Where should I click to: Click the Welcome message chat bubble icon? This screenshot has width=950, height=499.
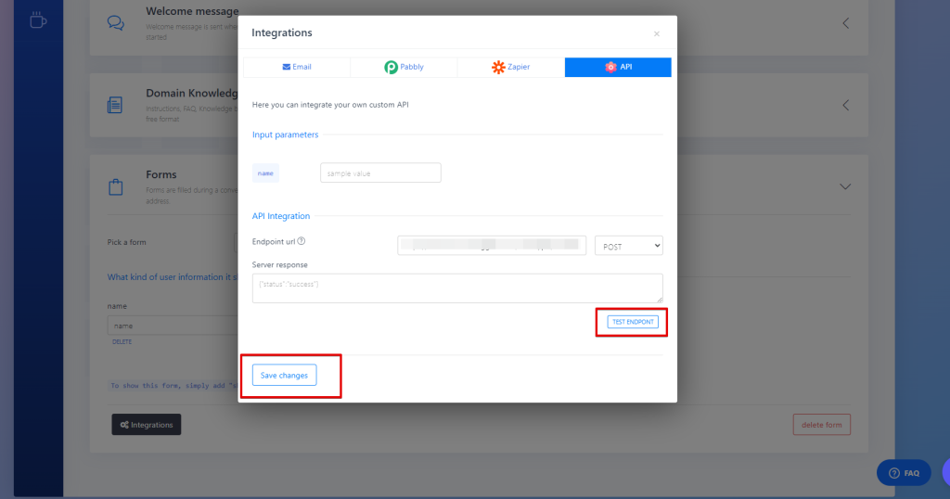pos(116,23)
